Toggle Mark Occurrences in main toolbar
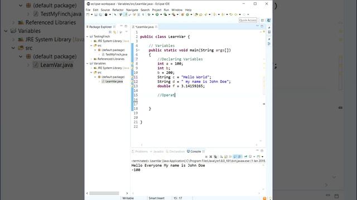Image resolution: width=357 pixels, height=200 pixels. (125, 14)
